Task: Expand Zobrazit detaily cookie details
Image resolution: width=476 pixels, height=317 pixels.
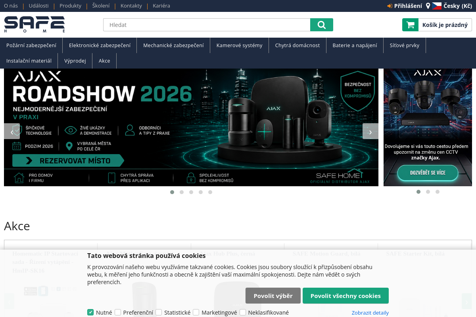Action: (x=370, y=313)
